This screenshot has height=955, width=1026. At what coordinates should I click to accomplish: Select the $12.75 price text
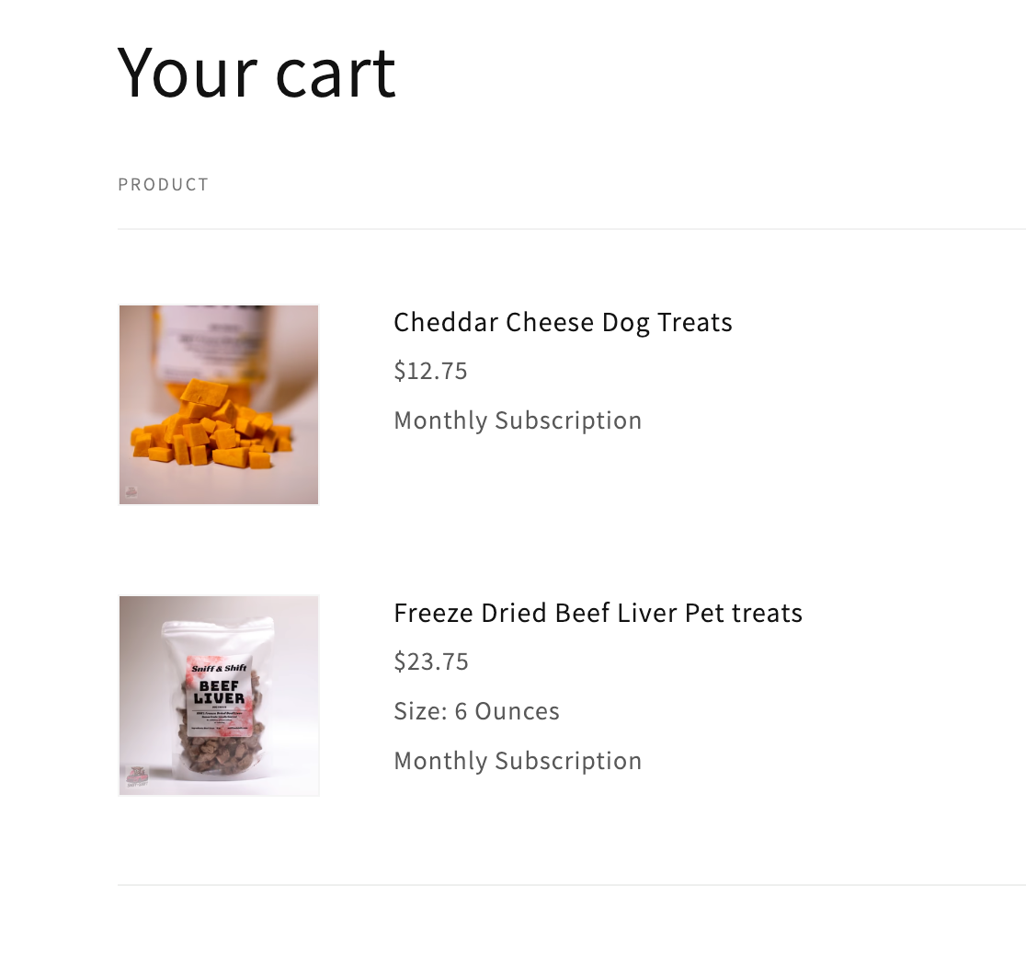[x=430, y=371]
